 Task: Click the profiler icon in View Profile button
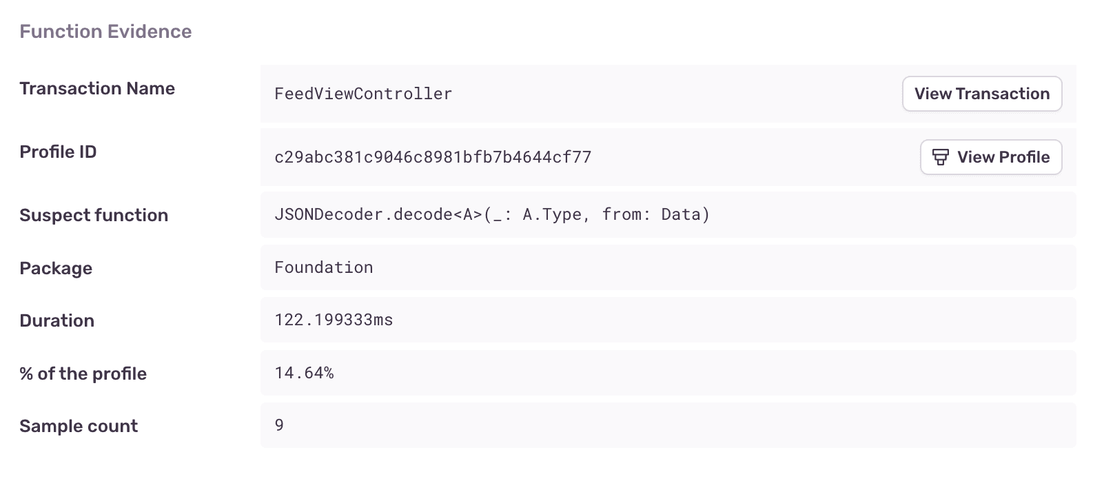pos(941,157)
